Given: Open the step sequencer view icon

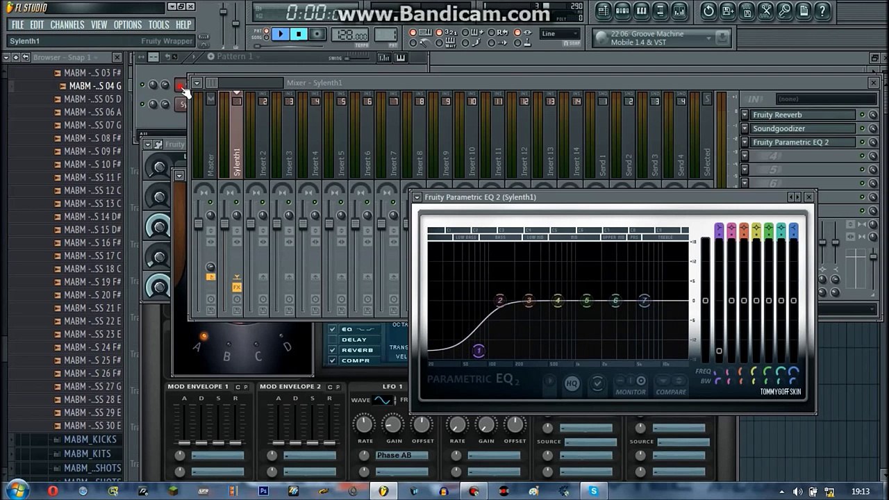Looking at the screenshot, I should click(622, 10).
